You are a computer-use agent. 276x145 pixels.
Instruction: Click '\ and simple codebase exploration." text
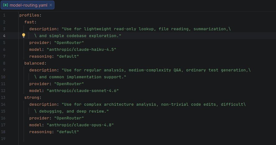tap(77, 36)
